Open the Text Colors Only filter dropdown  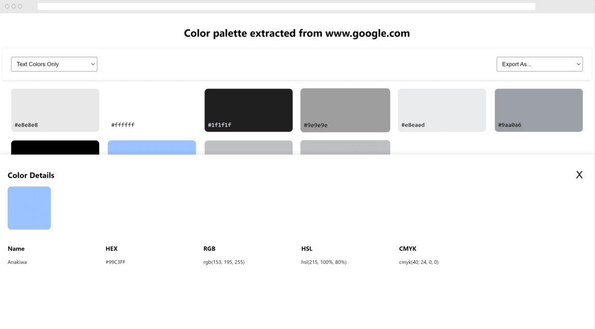pyautogui.click(x=54, y=64)
